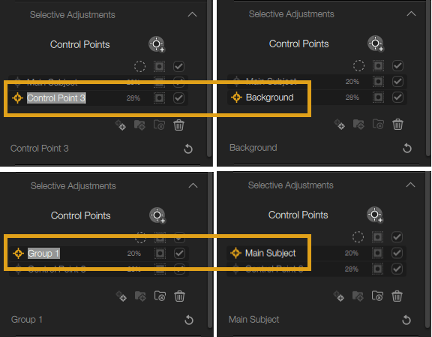
Task: Click the highlighted Group 1 name field
Action: [43, 254]
